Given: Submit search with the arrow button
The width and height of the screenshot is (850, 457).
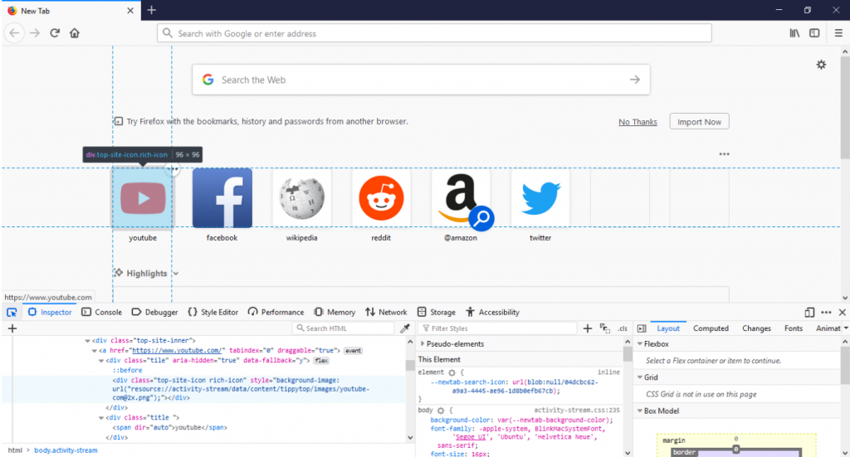Looking at the screenshot, I should pos(634,80).
